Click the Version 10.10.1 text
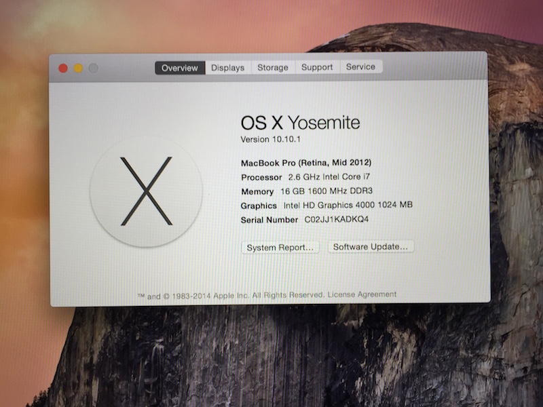This screenshot has height=407, width=543. (270, 139)
